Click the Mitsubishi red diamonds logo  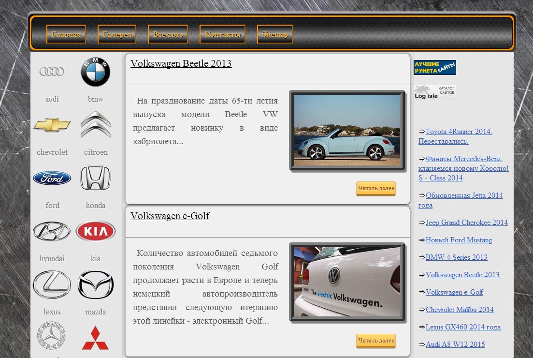pos(96,338)
